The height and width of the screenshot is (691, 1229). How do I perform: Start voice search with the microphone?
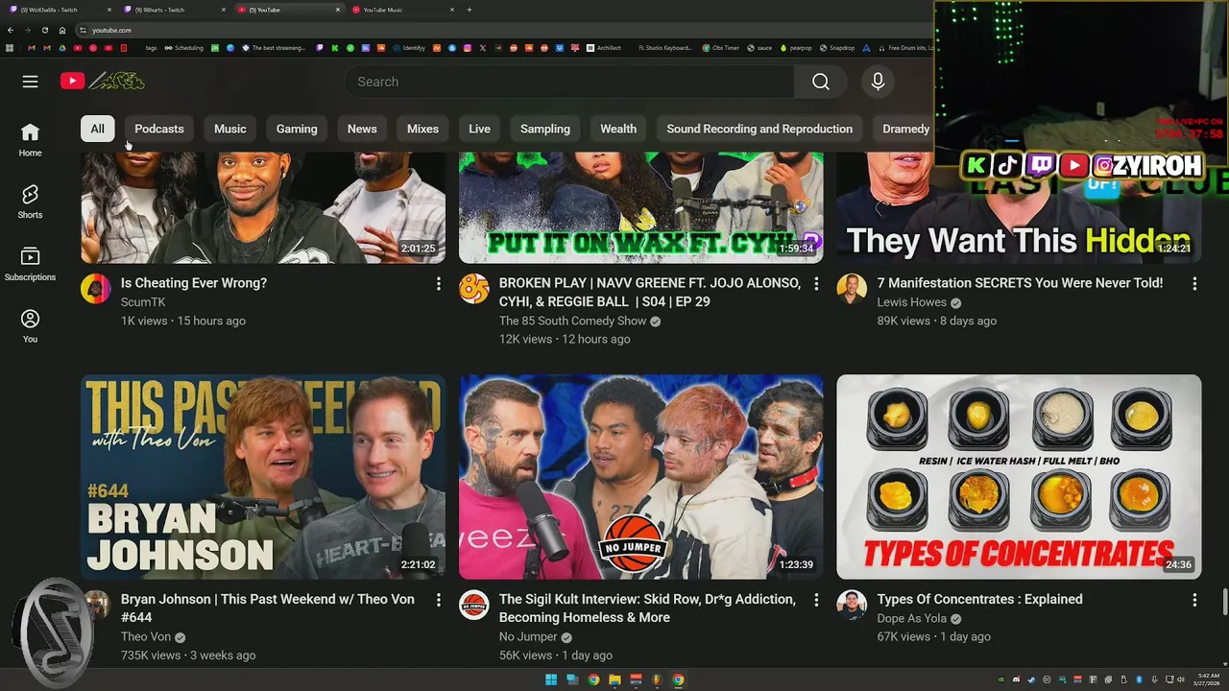878,82
